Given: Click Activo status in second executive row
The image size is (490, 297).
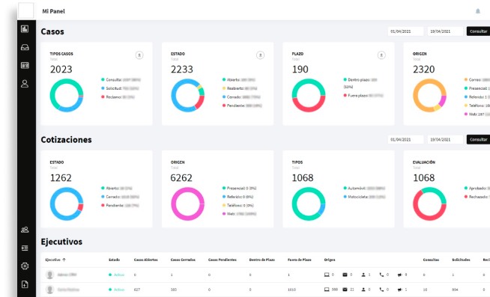Looking at the screenshot, I should click(116, 290).
